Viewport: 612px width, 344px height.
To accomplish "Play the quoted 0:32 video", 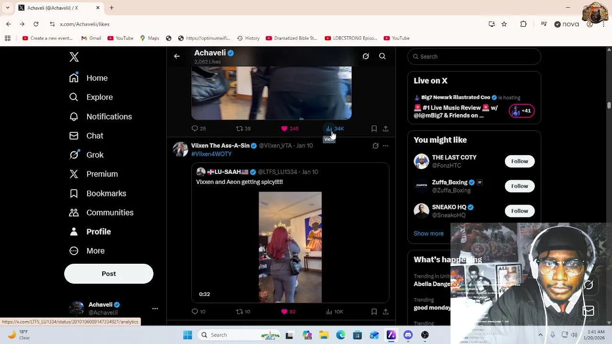I will 290,247.
